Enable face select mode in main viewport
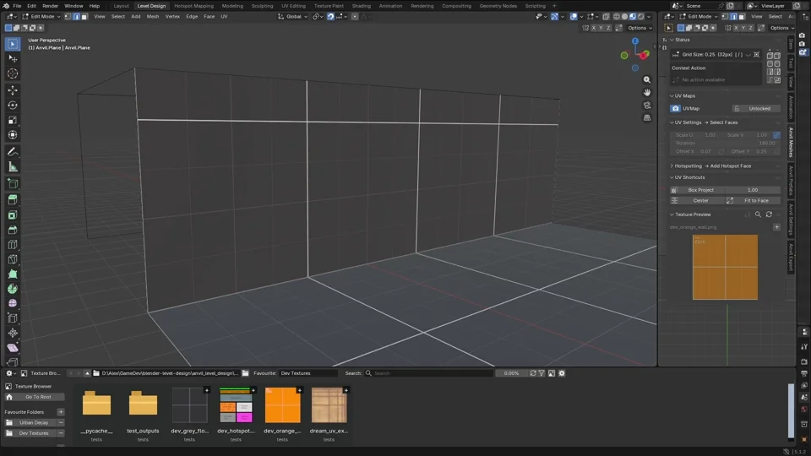811x456 pixels. tap(84, 17)
